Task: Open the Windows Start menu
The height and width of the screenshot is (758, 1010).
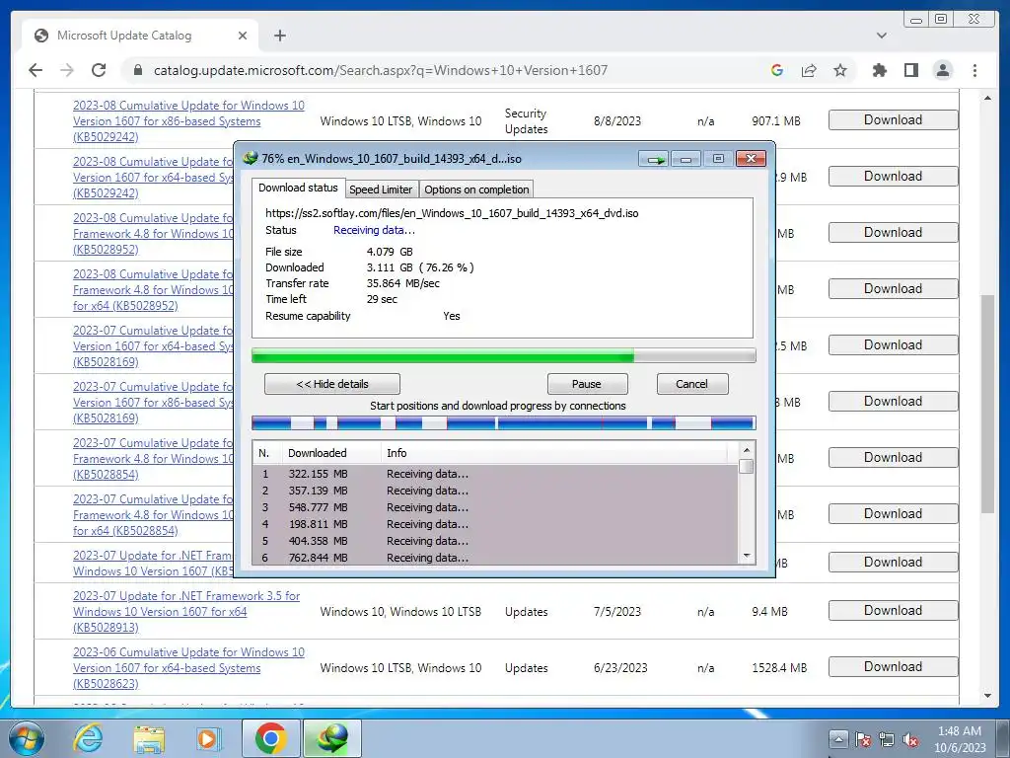Action: [x=27, y=738]
